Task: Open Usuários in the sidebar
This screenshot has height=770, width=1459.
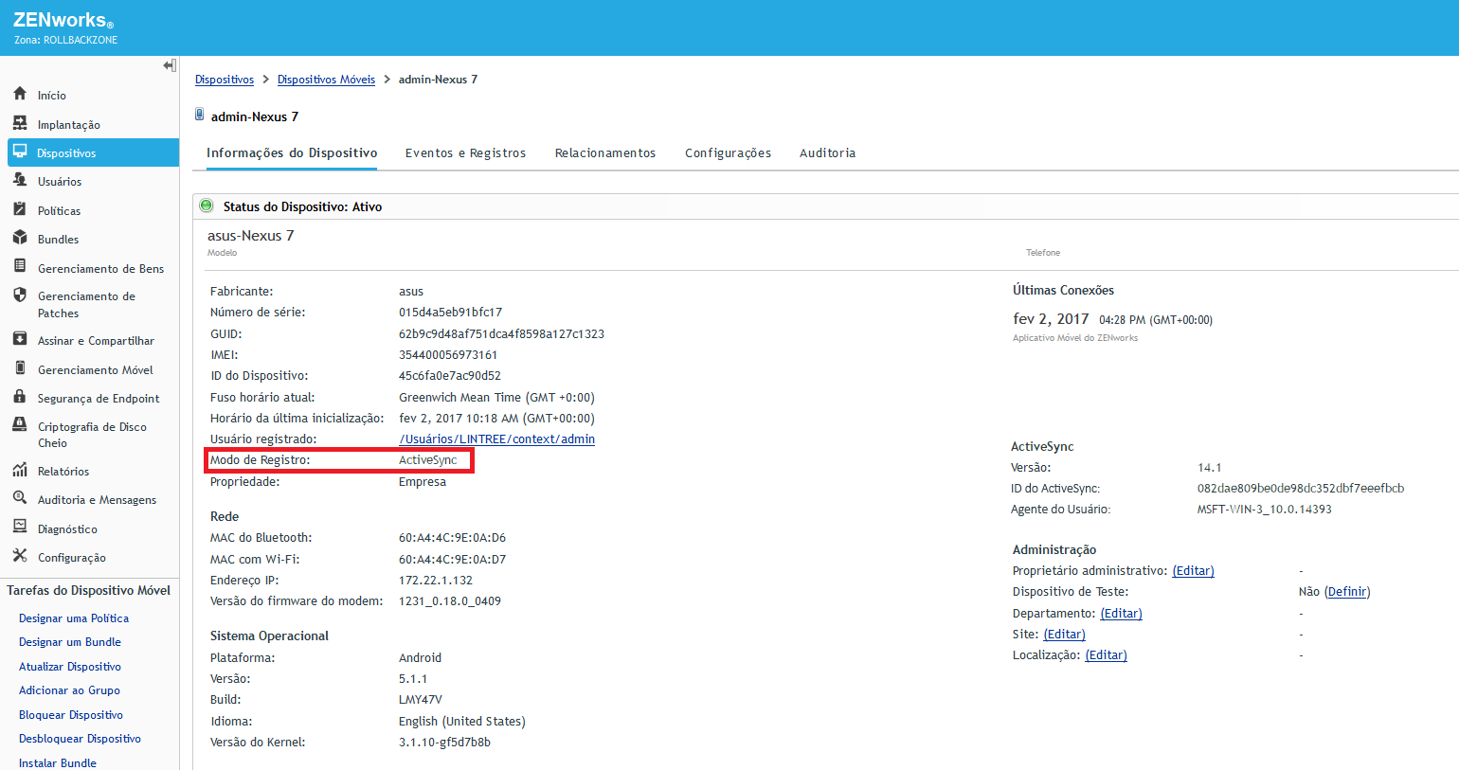Action: pyautogui.click(x=60, y=182)
